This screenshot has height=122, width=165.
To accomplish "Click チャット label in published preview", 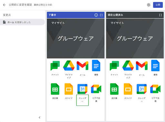I will coord(114,75).
